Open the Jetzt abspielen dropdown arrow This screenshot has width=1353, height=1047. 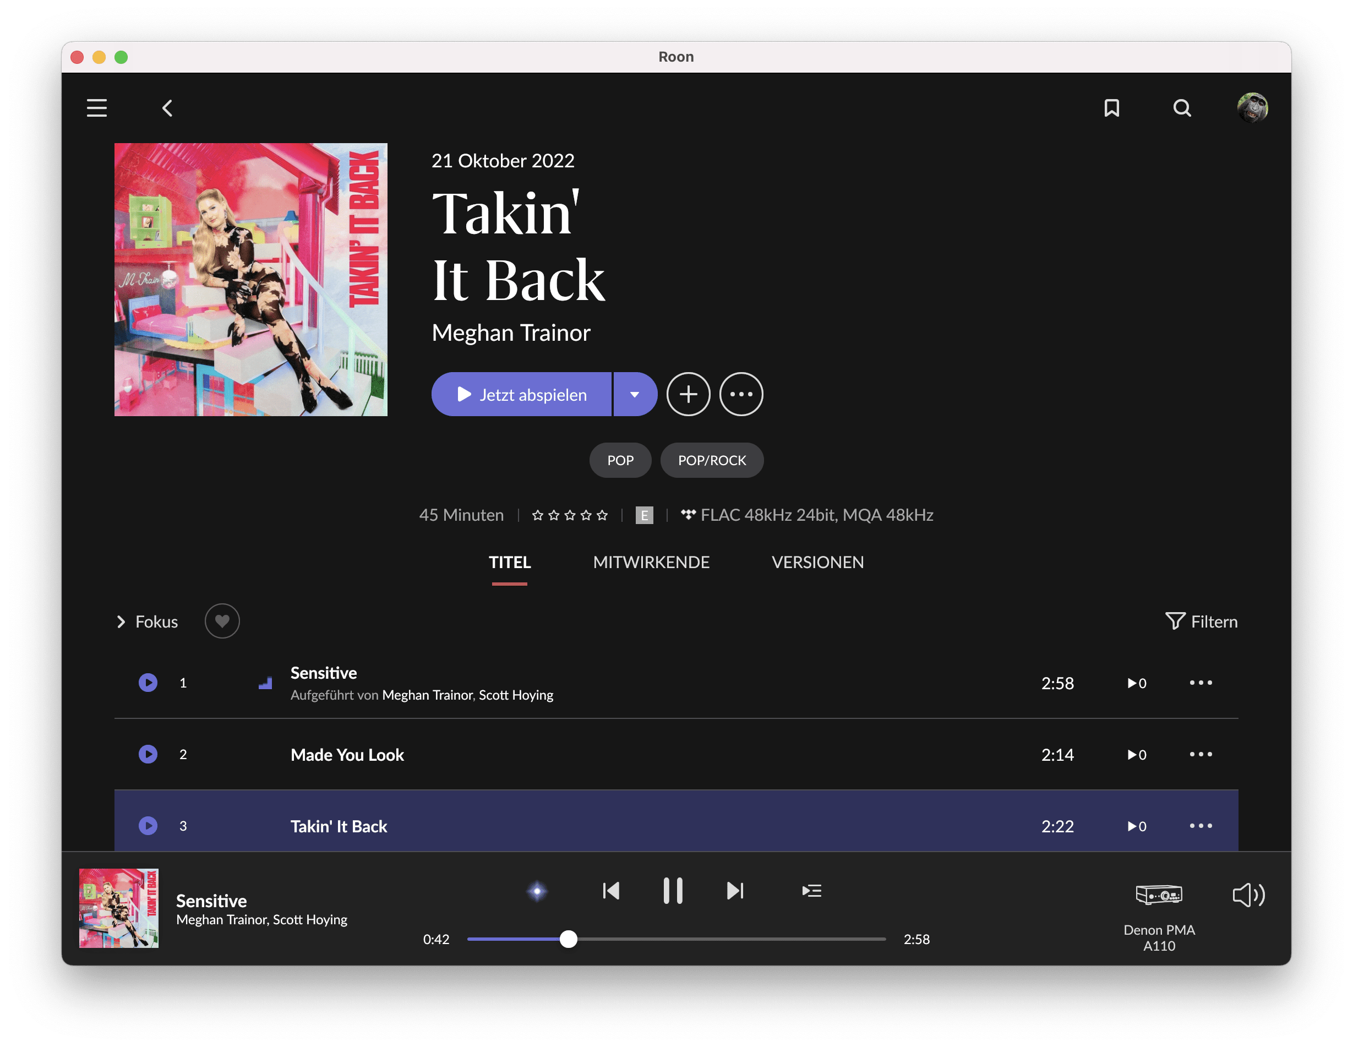click(x=634, y=394)
